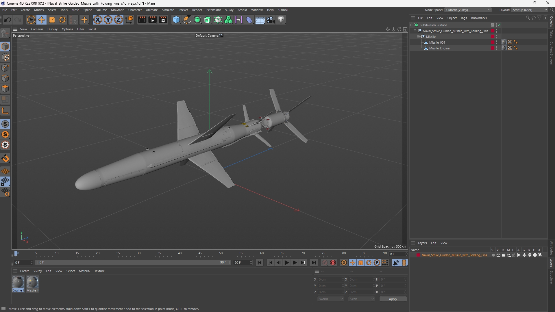Add a Light object
The height and width of the screenshot is (312, 555).
[281, 20]
